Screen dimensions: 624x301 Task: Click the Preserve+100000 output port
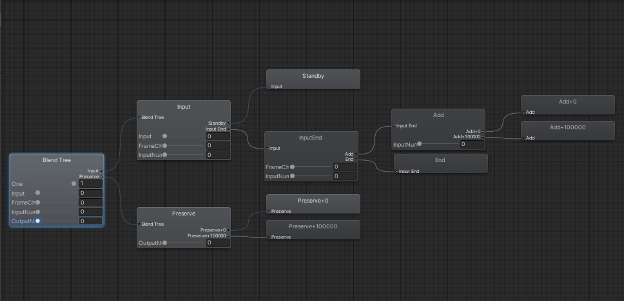(x=228, y=236)
